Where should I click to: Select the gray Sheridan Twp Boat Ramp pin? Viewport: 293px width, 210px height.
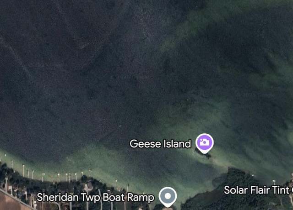[x=168, y=197]
